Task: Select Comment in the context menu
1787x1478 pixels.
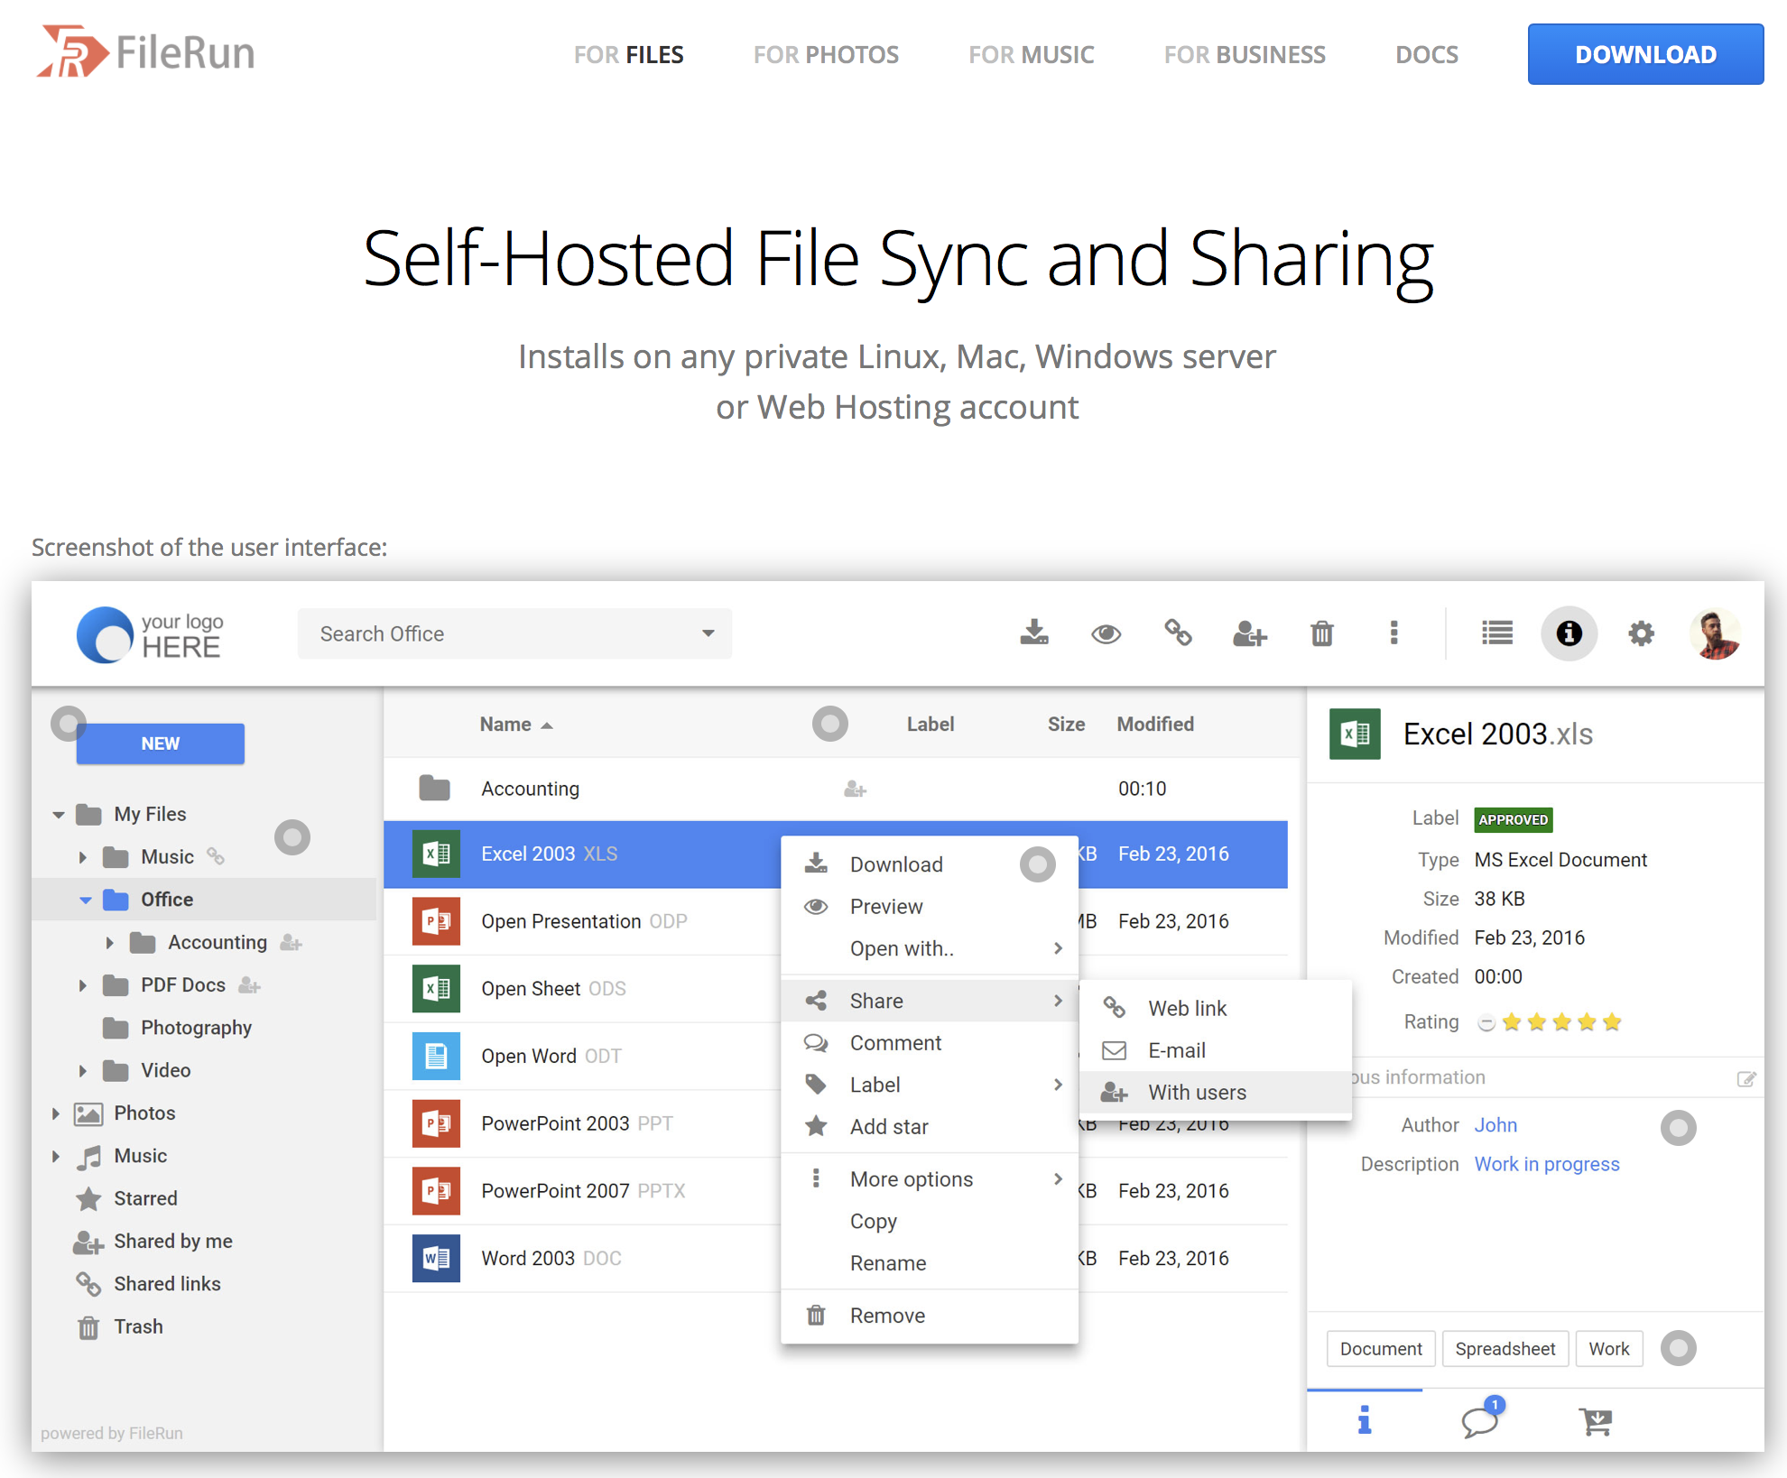Action: point(930,1043)
